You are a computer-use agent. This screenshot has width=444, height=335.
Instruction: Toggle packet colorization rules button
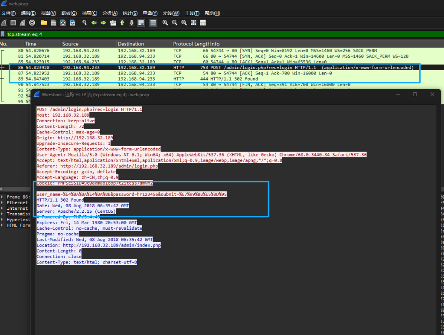coord(153,23)
